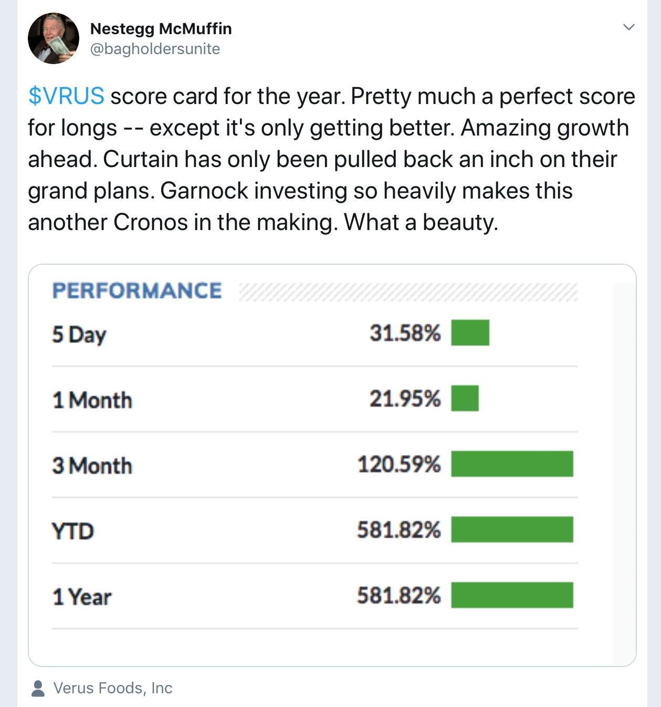Tap the $VRUS cashtag link
Viewport: 661px width, 707px height.
tap(66, 96)
